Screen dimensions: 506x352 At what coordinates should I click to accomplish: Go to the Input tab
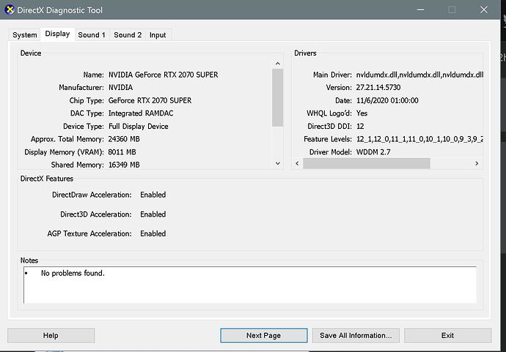click(x=158, y=35)
